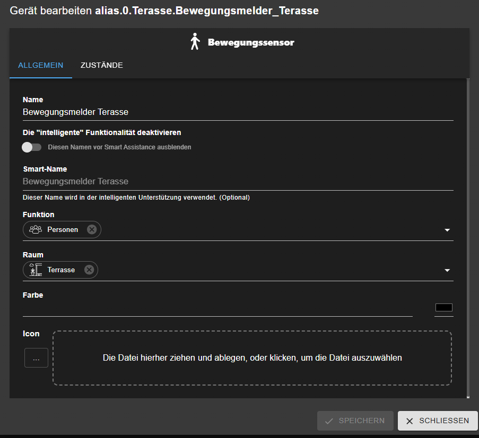Switch to the Zustände tab
This screenshot has width=479, height=438.
102,65
